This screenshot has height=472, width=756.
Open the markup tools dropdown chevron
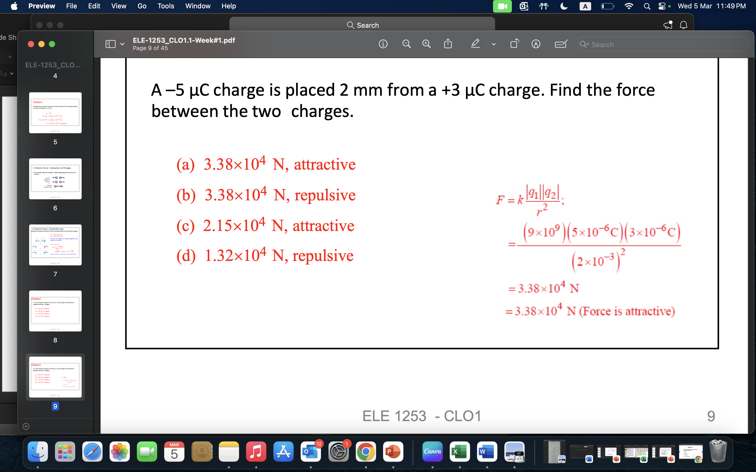pyautogui.click(x=493, y=44)
